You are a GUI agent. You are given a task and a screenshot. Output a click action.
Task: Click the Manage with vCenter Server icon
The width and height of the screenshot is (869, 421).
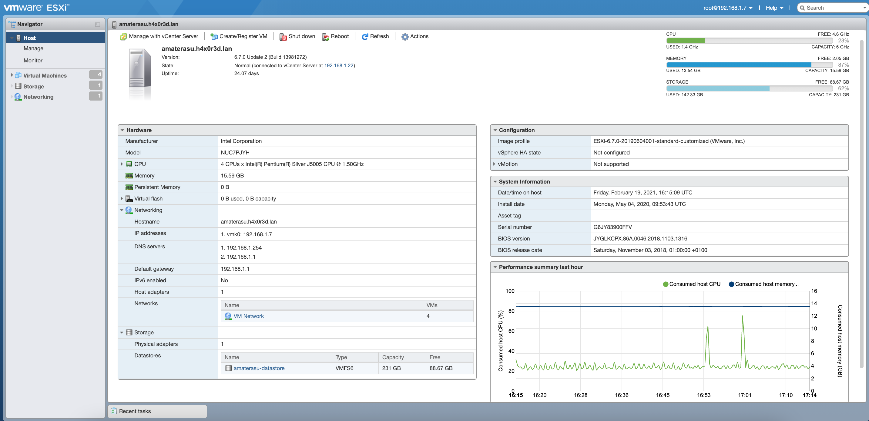coord(123,36)
